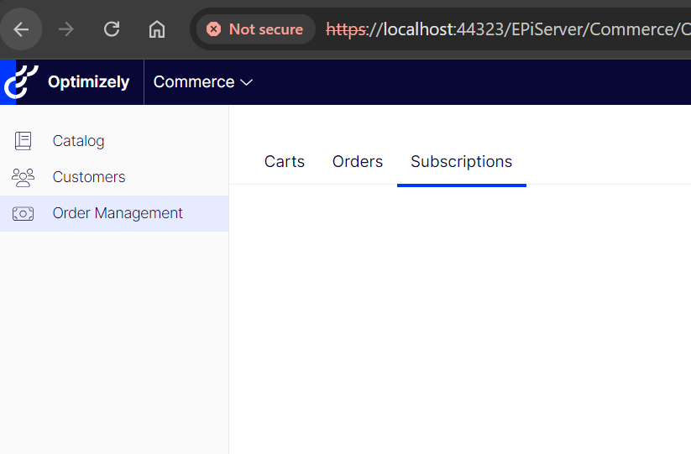Image resolution: width=691 pixels, height=454 pixels.
Task: Open Catalog from the sidebar
Action: tap(78, 141)
